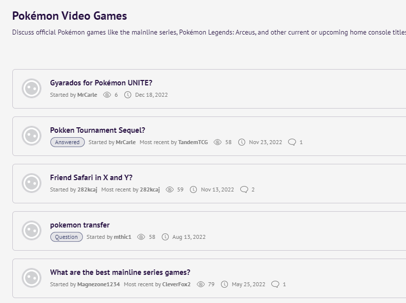Click clock icon next to Nov 13, 2022
Image resolution: width=406 pixels, height=303 pixels.
(193, 190)
